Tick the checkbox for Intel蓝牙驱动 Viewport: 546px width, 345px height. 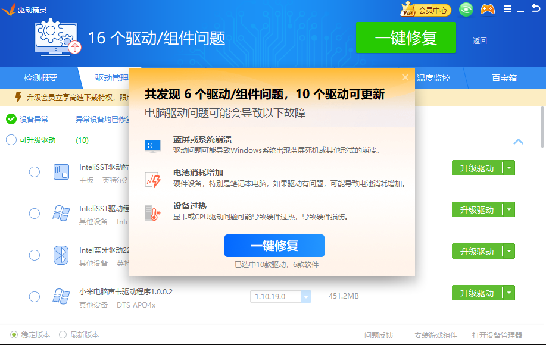(35, 255)
